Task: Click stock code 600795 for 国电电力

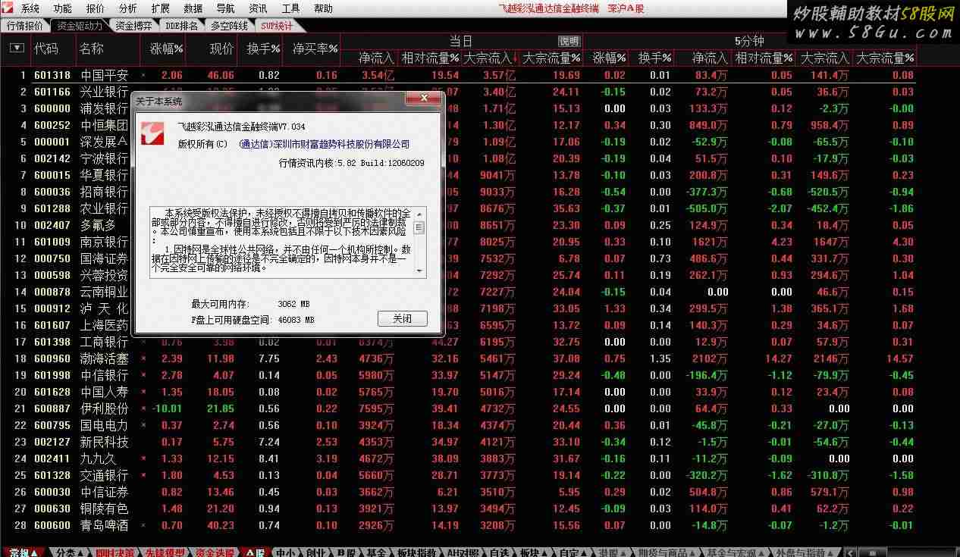Action: click(52, 425)
